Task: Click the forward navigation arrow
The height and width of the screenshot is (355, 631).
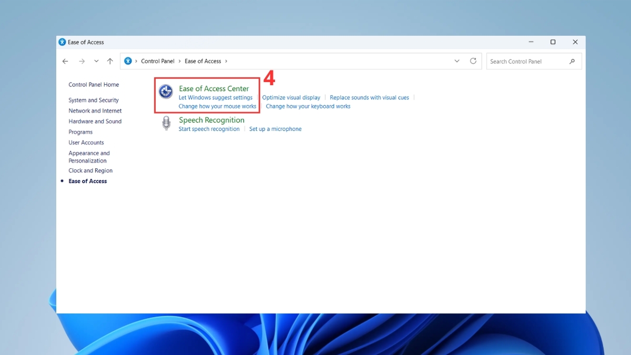Action: [x=82, y=62]
